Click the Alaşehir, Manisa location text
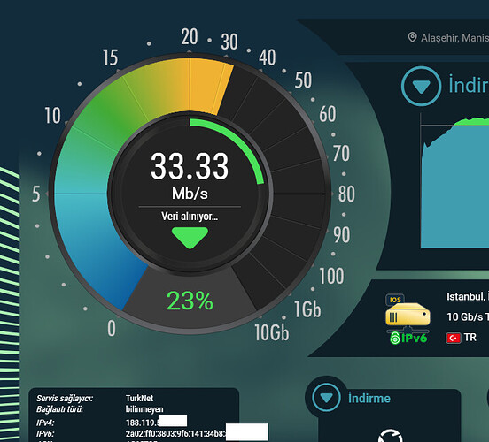Image resolution: width=489 pixels, height=442 pixels. click(x=454, y=38)
